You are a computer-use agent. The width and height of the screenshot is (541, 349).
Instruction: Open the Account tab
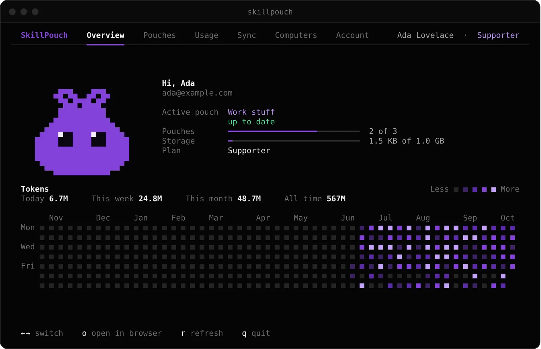pyautogui.click(x=352, y=35)
